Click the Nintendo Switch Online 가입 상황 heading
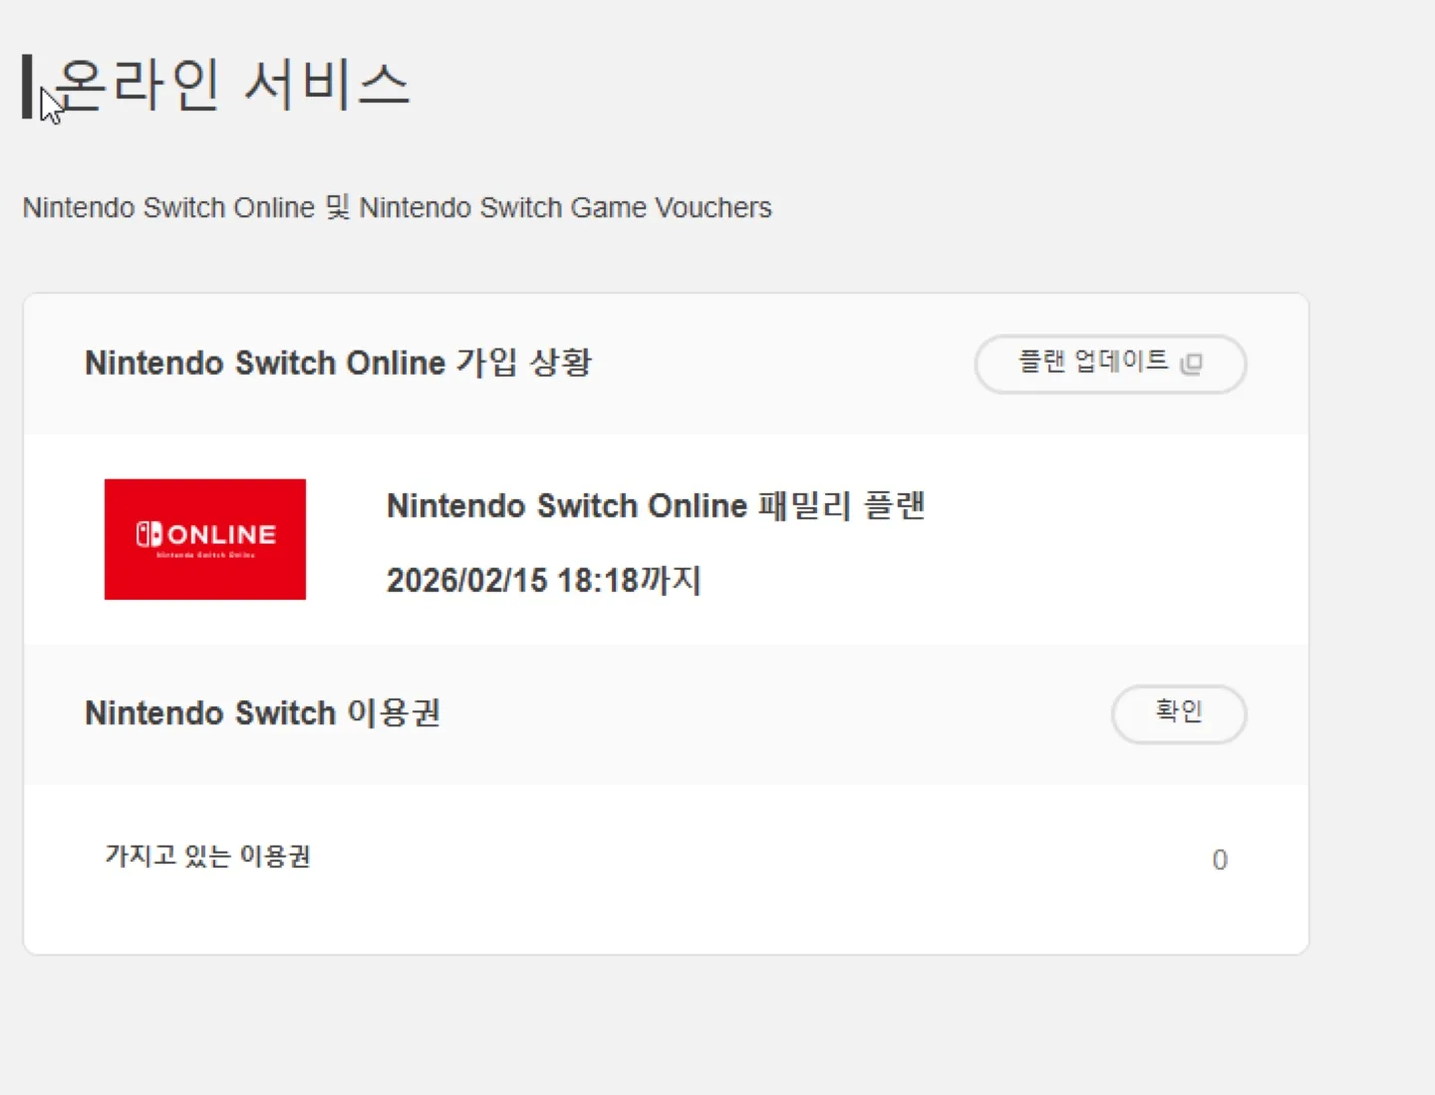This screenshot has height=1095, width=1435. 338,363
